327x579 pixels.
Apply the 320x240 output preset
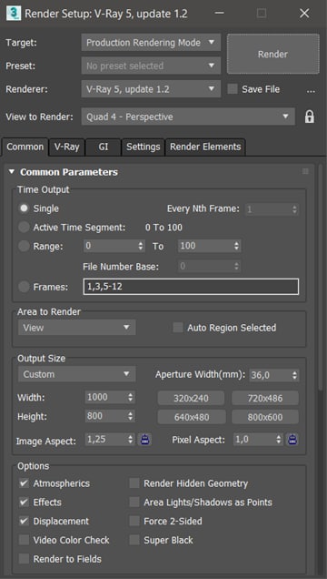coord(191,399)
